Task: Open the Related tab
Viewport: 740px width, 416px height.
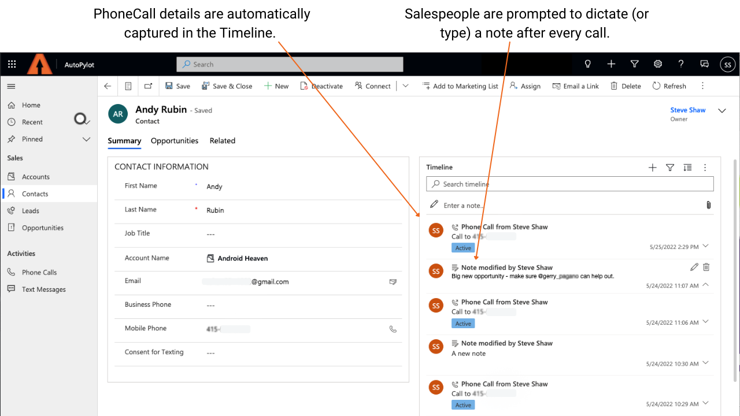Action: point(222,140)
